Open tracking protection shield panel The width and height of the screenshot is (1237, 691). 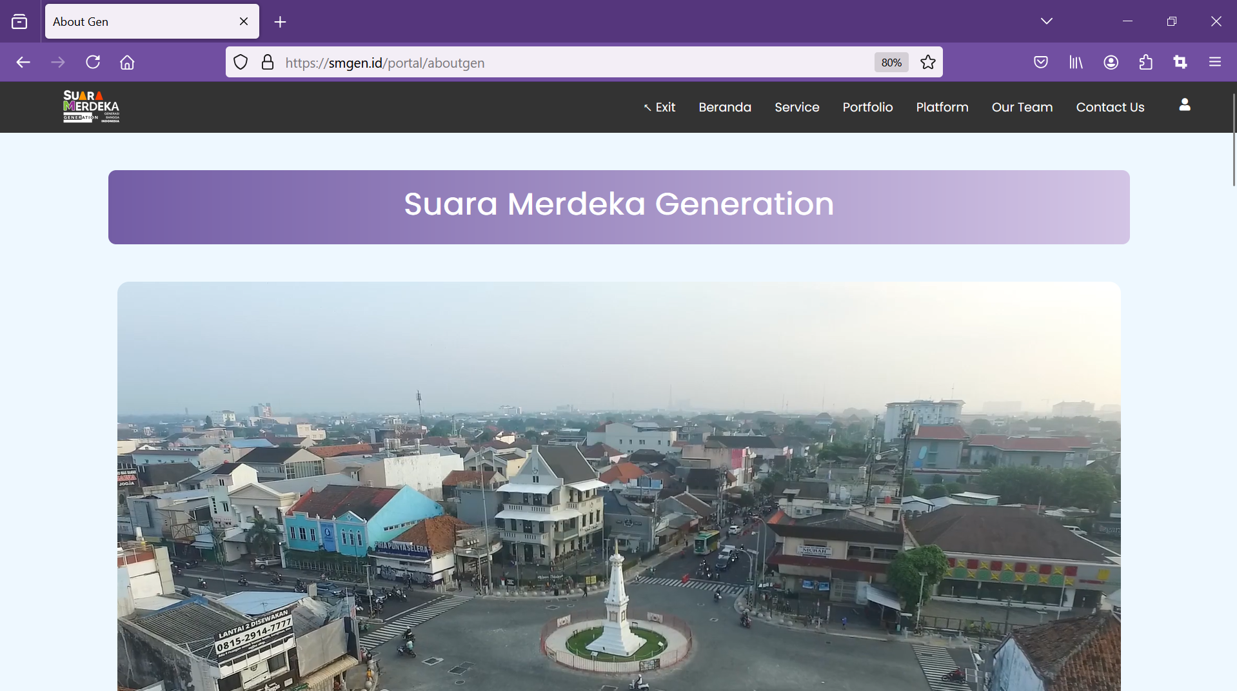(x=241, y=63)
